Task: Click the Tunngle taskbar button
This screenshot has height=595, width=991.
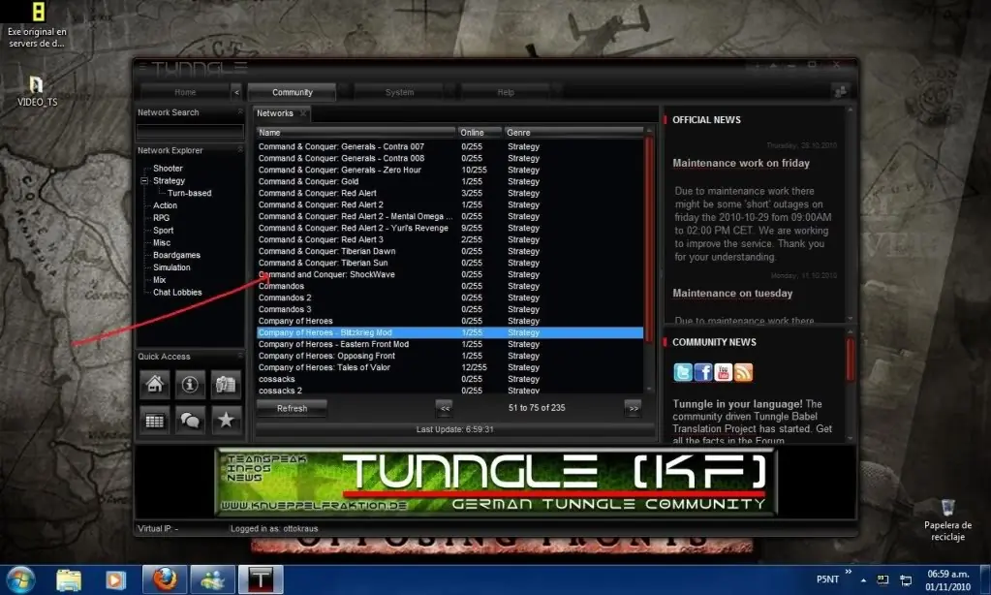Action: [261, 579]
